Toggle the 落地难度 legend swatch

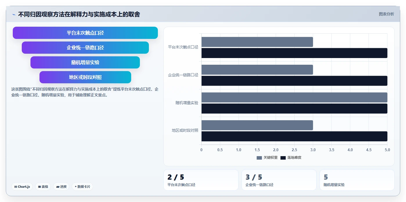coord(283,158)
